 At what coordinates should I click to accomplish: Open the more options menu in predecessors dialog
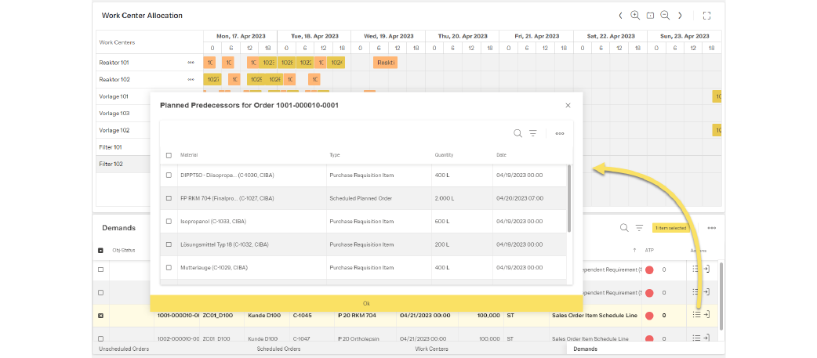[x=560, y=133]
